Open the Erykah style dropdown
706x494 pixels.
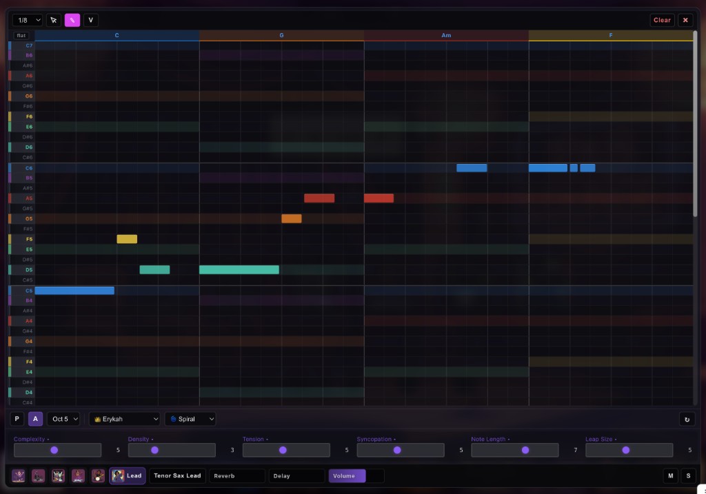click(125, 419)
